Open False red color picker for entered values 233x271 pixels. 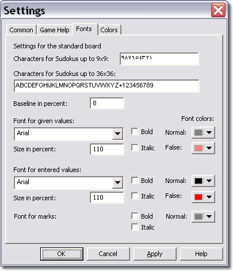pyautogui.click(x=203, y=197)
